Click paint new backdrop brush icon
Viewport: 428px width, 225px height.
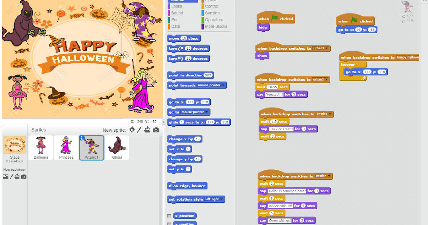tap(11, 176)
